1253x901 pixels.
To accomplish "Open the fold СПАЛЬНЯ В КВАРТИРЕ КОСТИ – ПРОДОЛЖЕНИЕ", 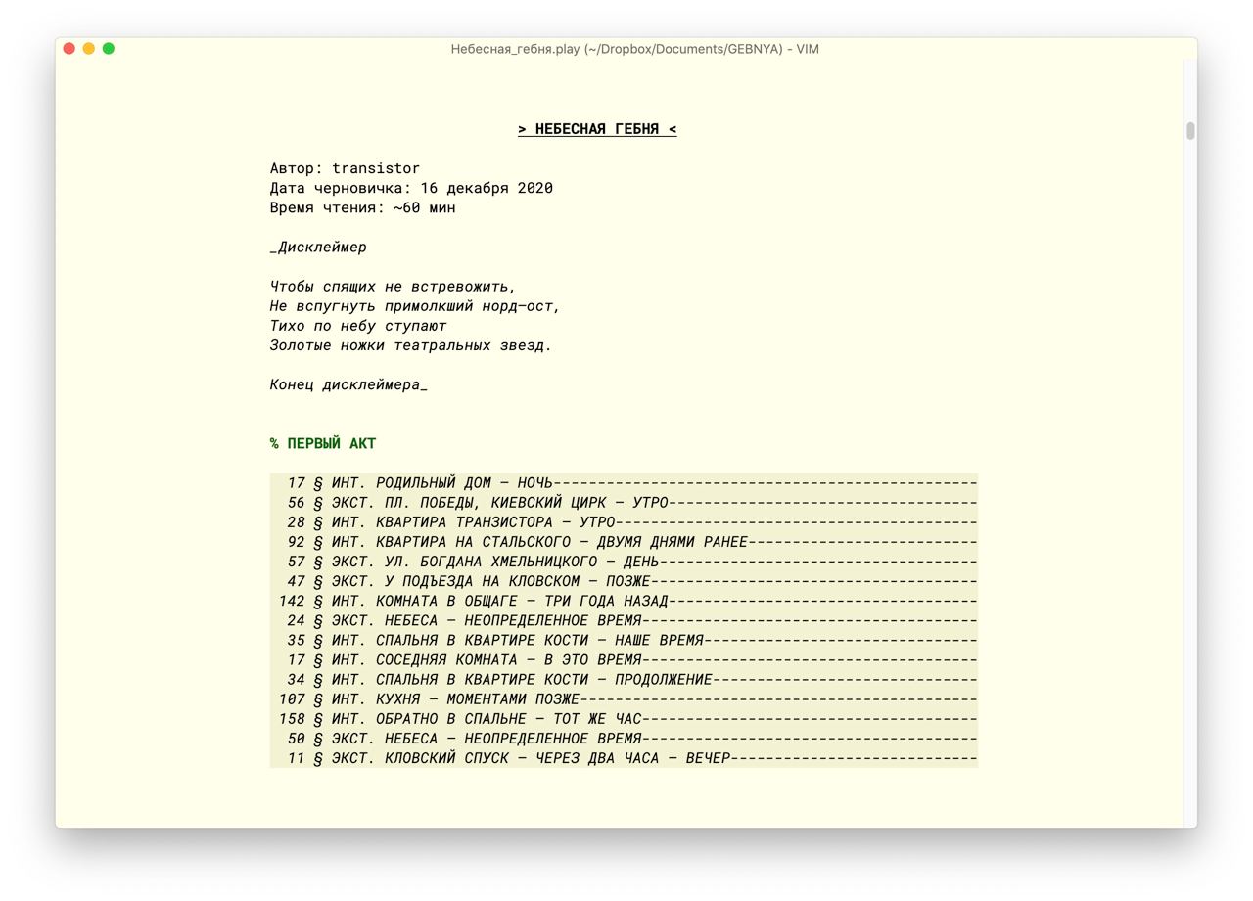I will tap(624, 679).
